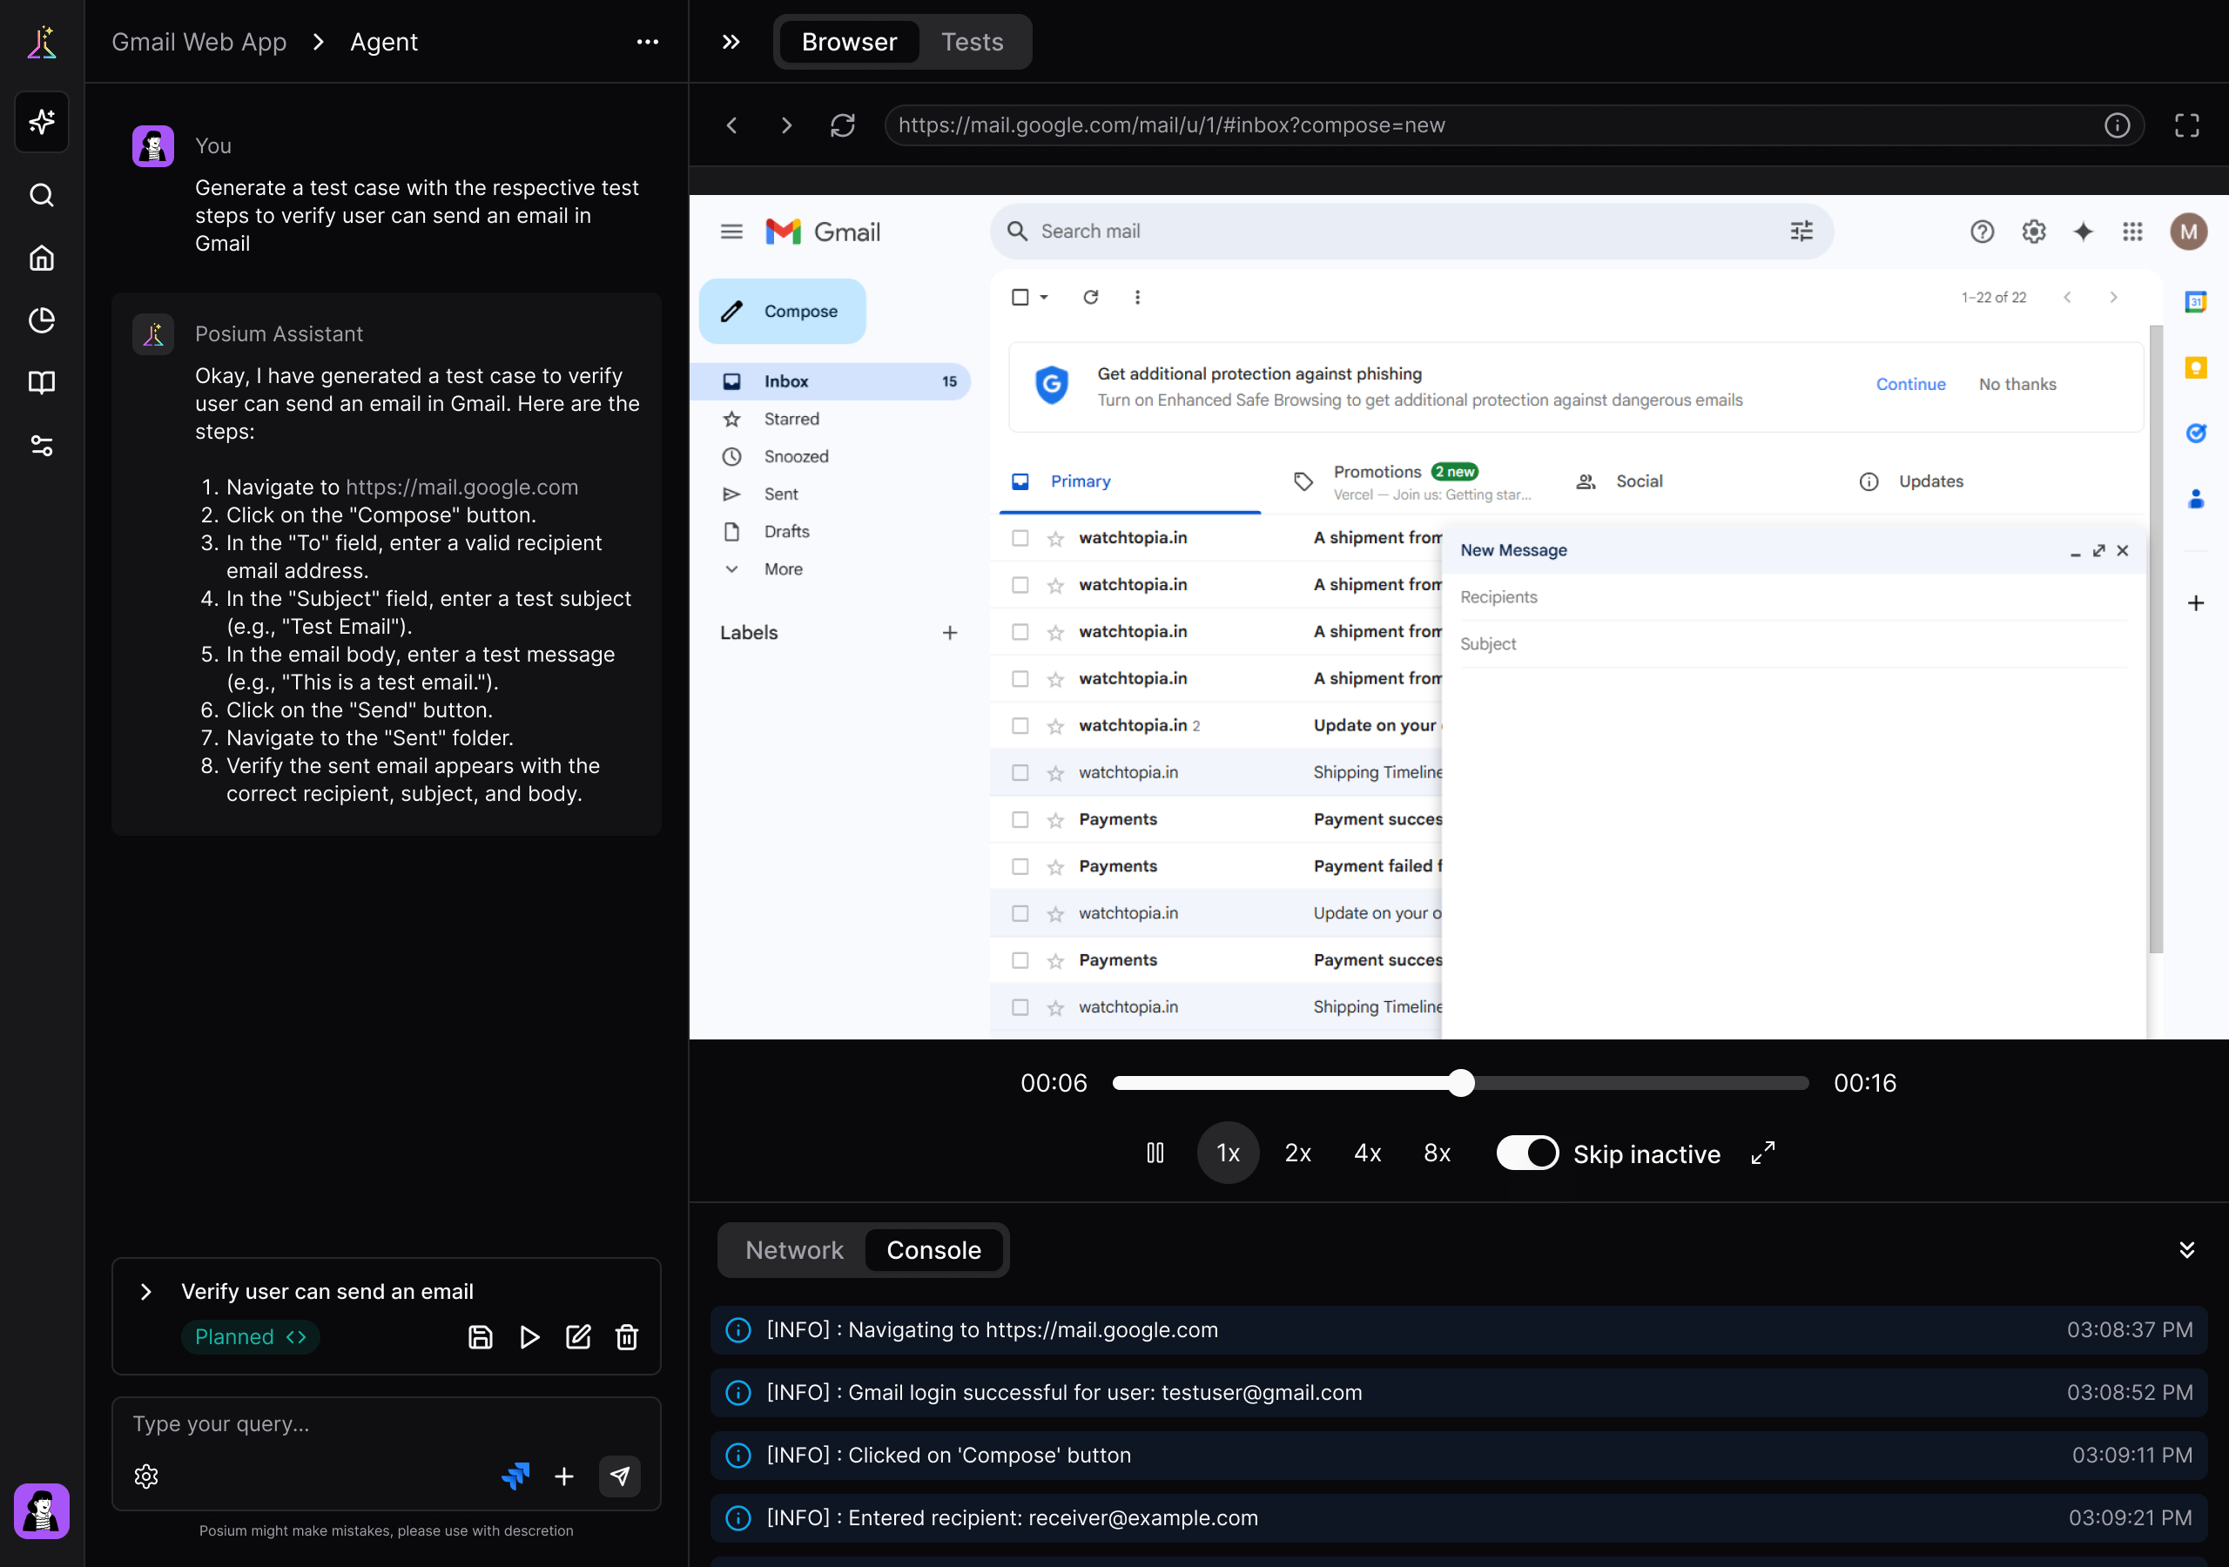Viewport: 2229px width, 1567px height.
Task: Delete the test case with the trash icon
Action: (x=627, y=1337)
